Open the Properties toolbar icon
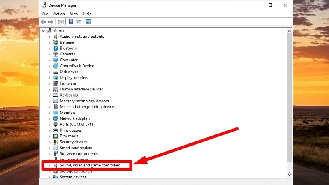The image size is (329, 185). [61, 22]
